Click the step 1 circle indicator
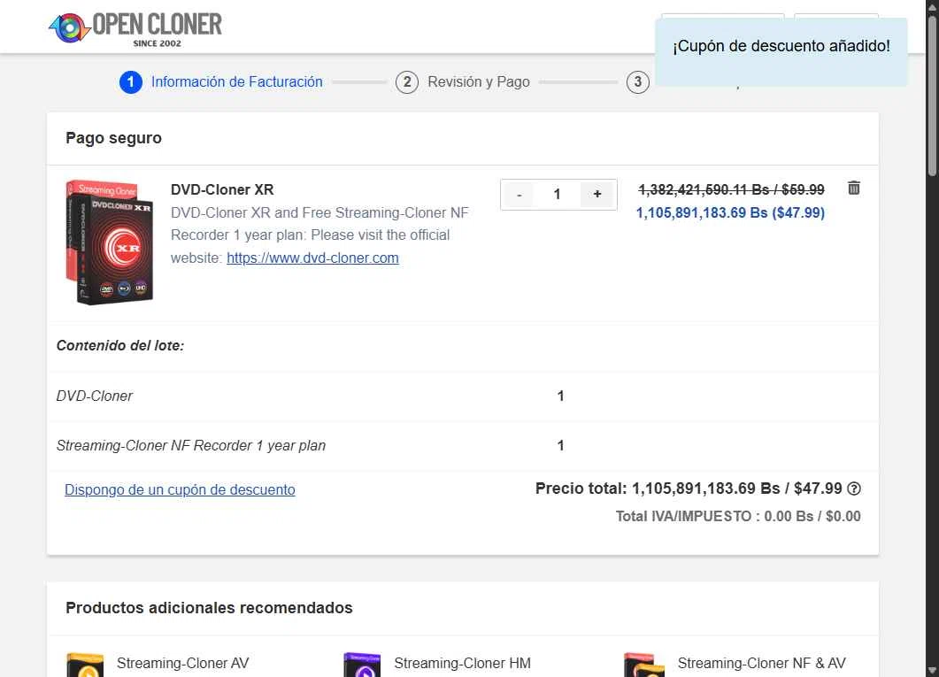939x677 pixels. click(x=131, y=82)
